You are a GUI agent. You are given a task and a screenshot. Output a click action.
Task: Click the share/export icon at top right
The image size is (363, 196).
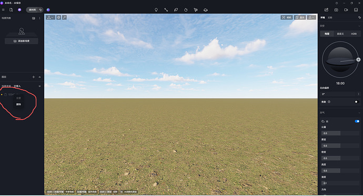326,10
